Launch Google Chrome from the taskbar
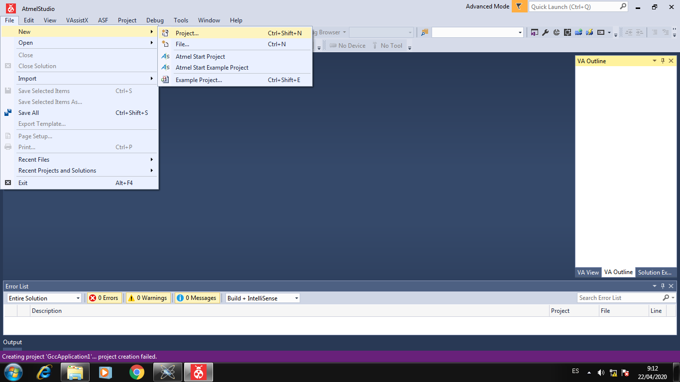 pos(136,372)
